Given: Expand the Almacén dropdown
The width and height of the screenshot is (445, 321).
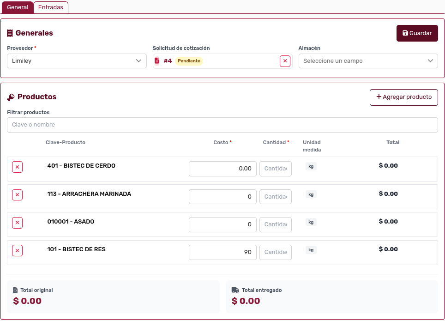Looking at the screenshot, I should (368, 61).
